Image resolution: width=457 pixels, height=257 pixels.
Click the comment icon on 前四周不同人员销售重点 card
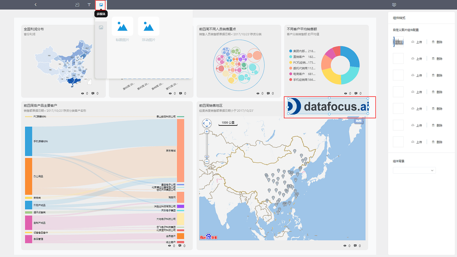pos(268,93)
